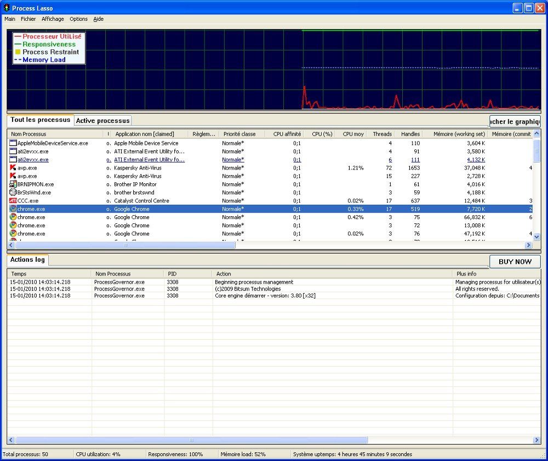Screen dimensions: 548x461
Task: Click the actions log horizontal scrollbar thumb
Action: 191,440
